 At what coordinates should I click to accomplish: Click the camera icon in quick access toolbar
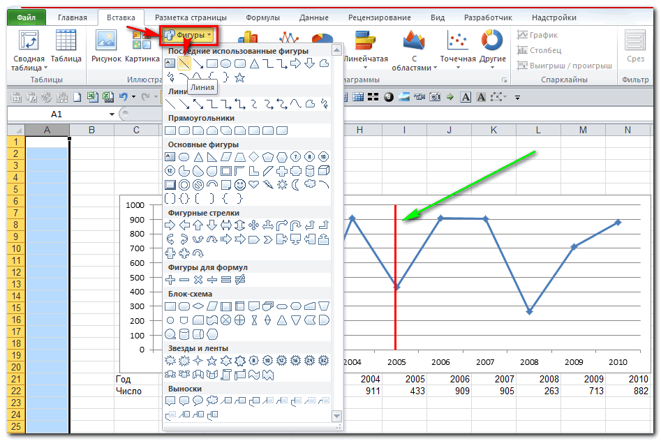pyautogui.click(x=435, y=97)
